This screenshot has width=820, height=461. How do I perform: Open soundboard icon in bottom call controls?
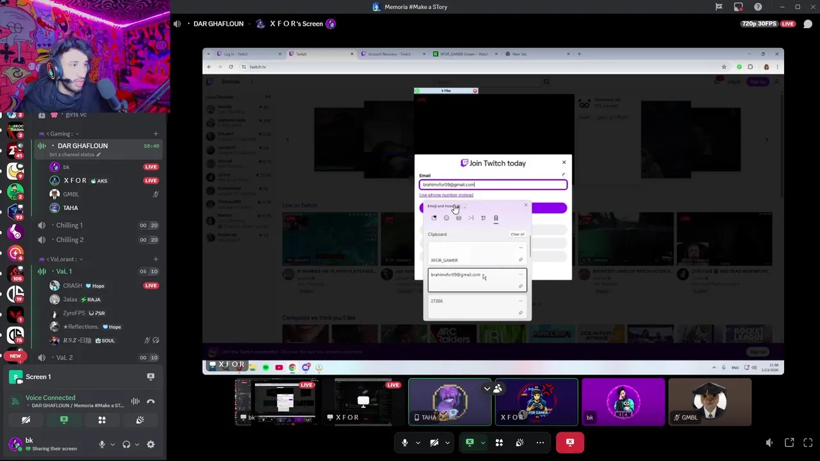(520, 442)
